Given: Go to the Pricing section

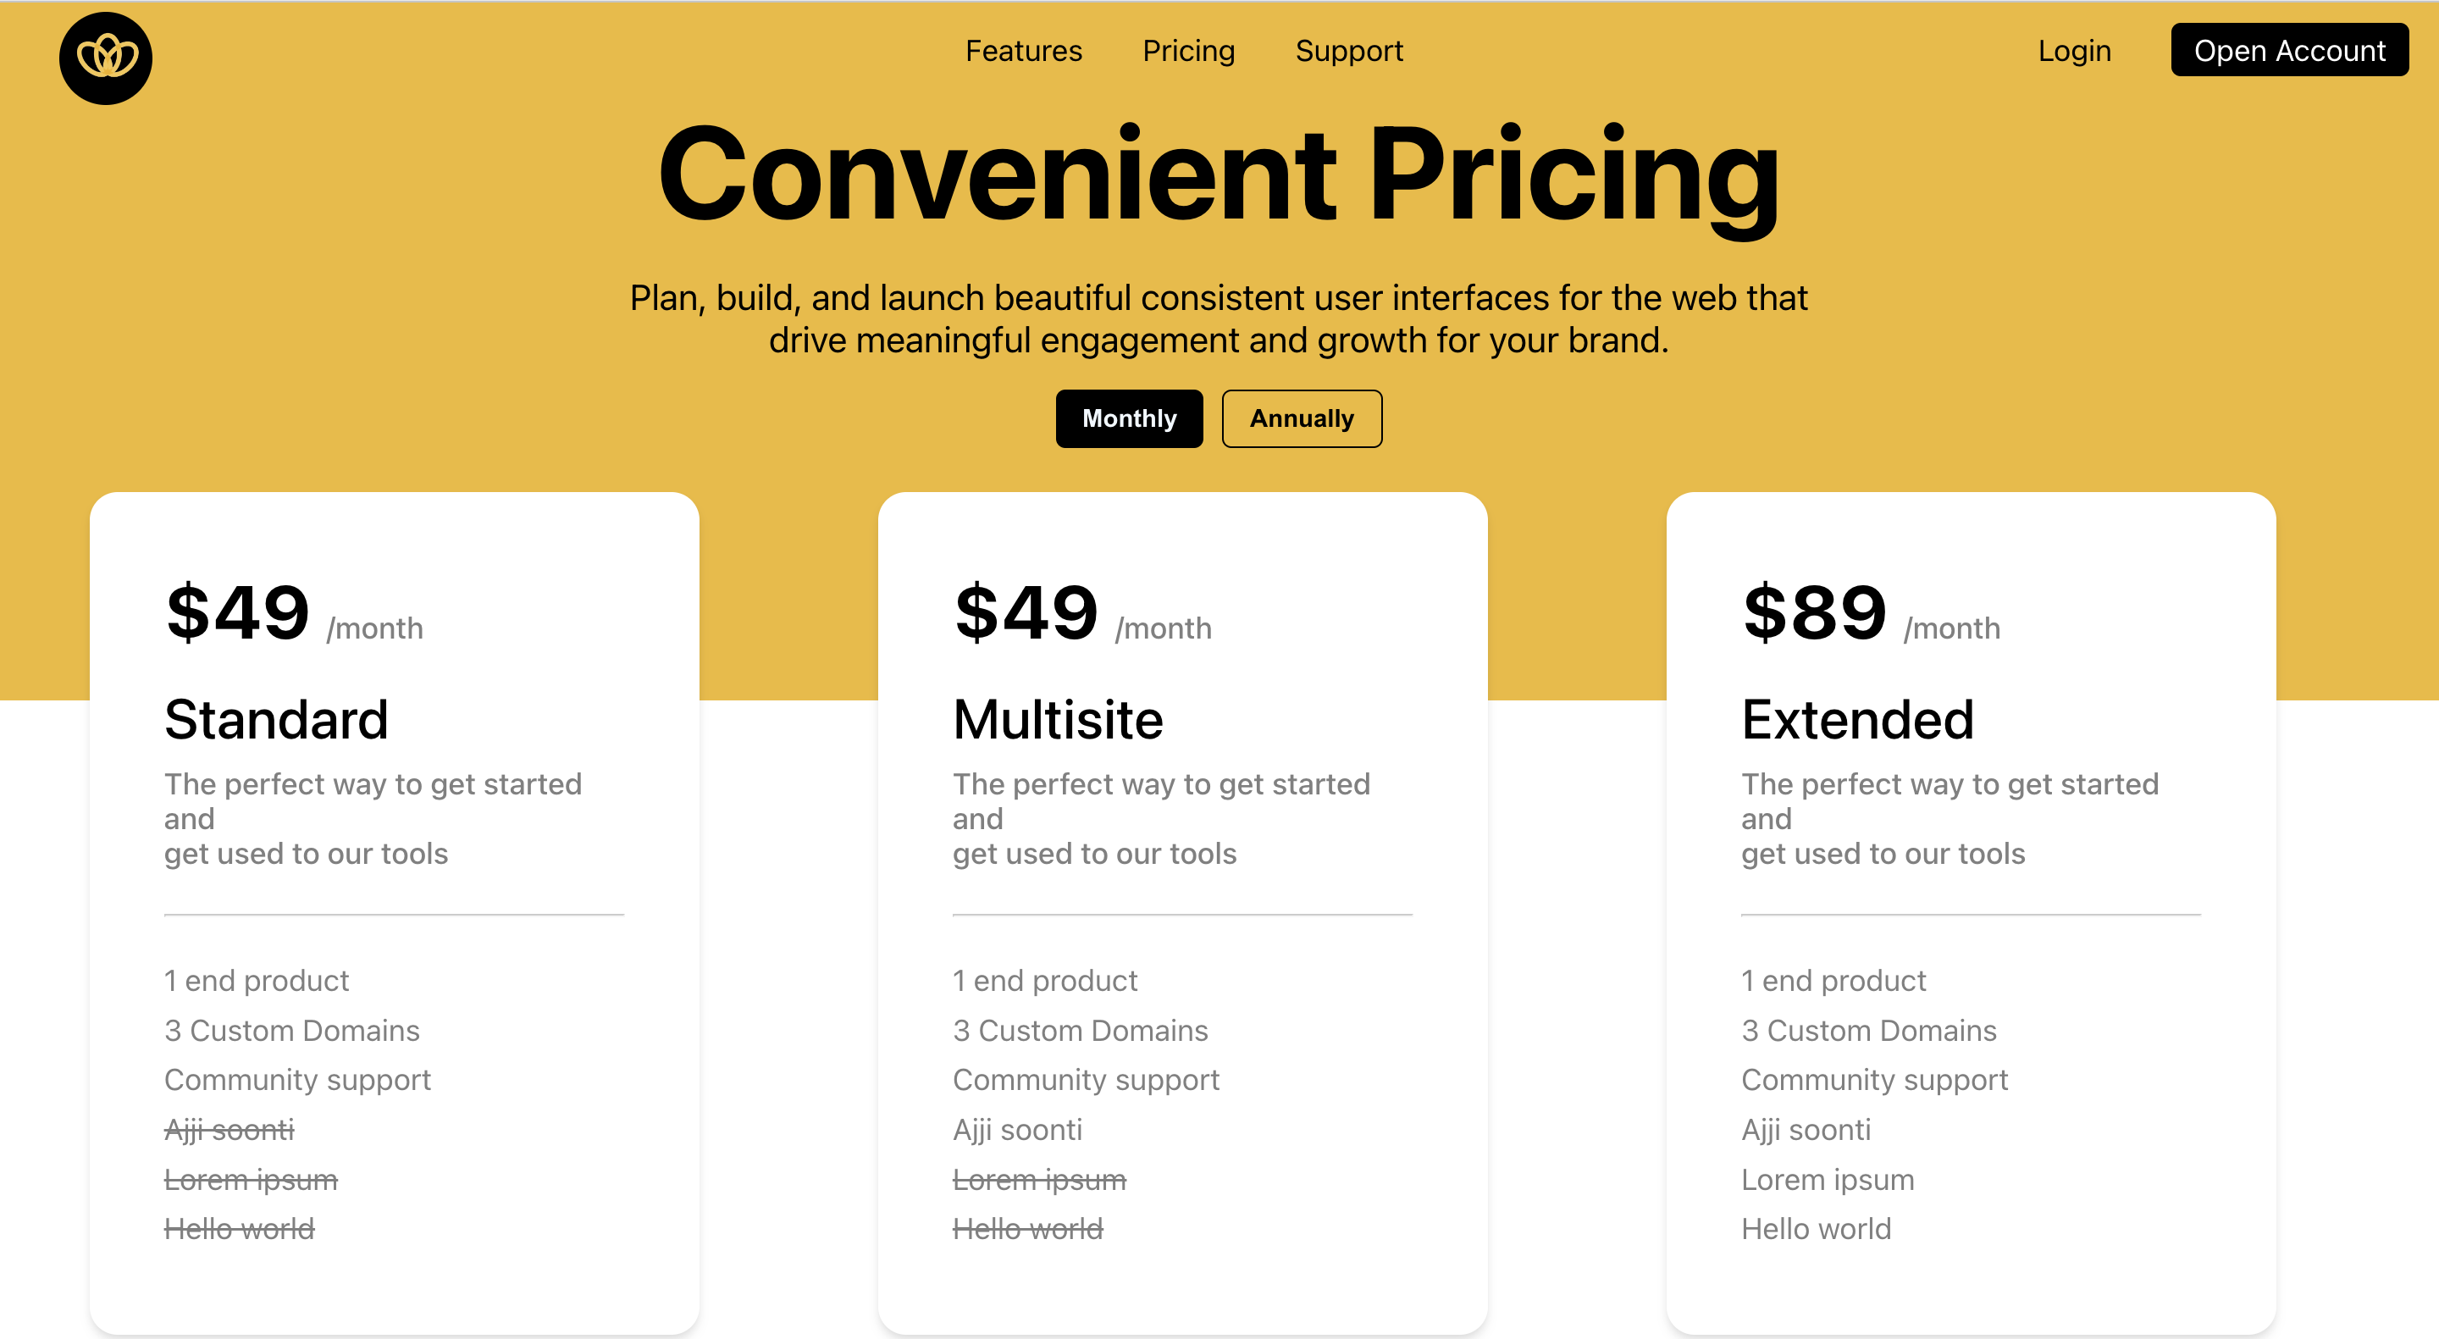Looking at the screenshot, I should point(1188,51).
